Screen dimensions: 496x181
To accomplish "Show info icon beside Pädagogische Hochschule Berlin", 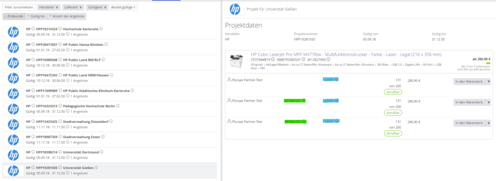I will click(118, 106).
